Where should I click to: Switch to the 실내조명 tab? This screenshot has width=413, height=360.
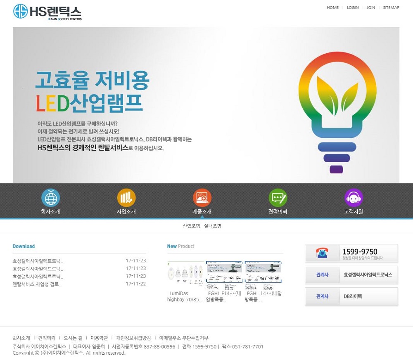tap(214, 226)
